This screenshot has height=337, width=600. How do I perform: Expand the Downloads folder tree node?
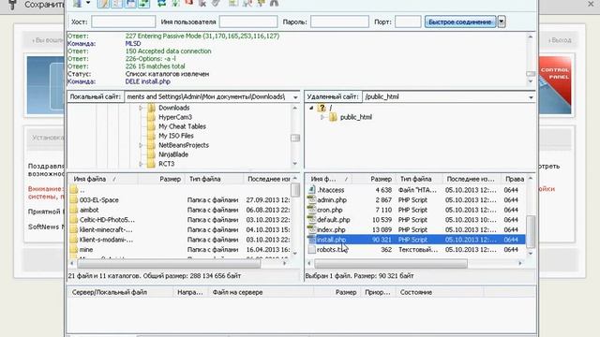click(141, 109)
